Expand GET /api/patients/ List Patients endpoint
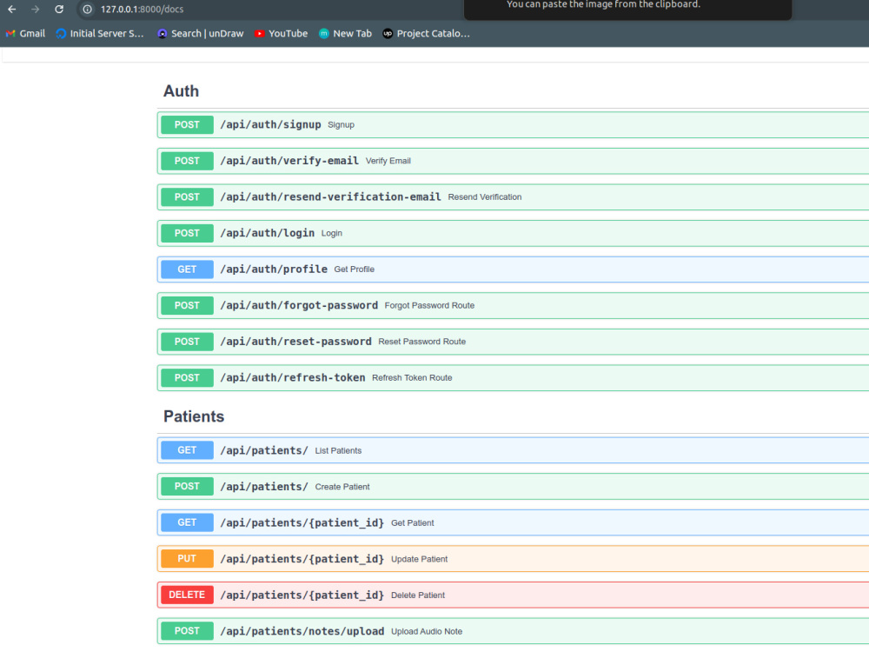The width and height of the screenshot is (869, 652). pos(514,450)
